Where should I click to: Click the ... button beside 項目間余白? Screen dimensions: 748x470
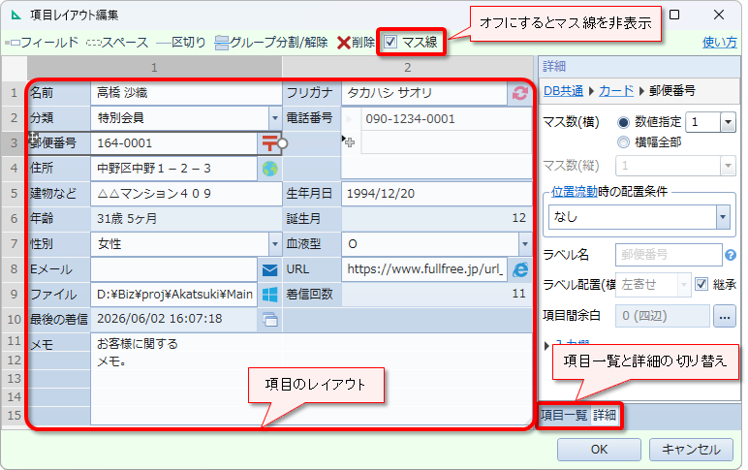pyautogui.click(x=724, y=316)
